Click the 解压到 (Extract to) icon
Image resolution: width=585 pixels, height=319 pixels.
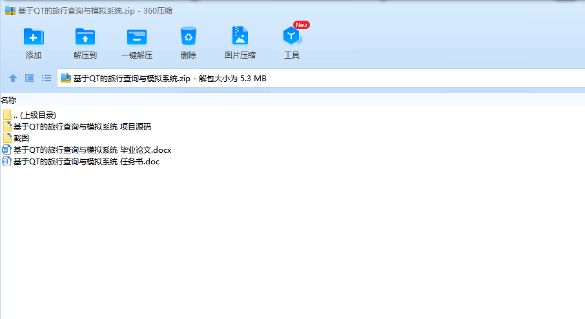pos(85,37)
